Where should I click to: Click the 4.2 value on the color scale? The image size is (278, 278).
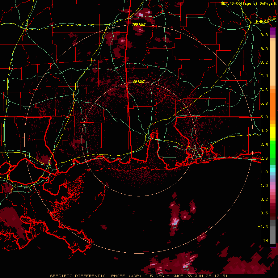(264, 131)
